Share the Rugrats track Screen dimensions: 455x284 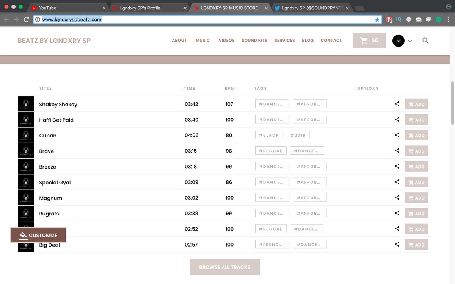click(x=397, y=213)
